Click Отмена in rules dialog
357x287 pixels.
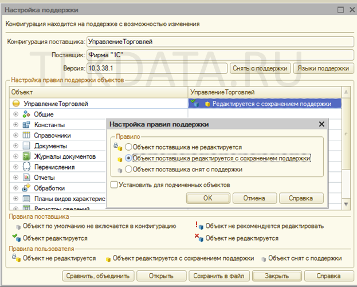coord(254,198)
